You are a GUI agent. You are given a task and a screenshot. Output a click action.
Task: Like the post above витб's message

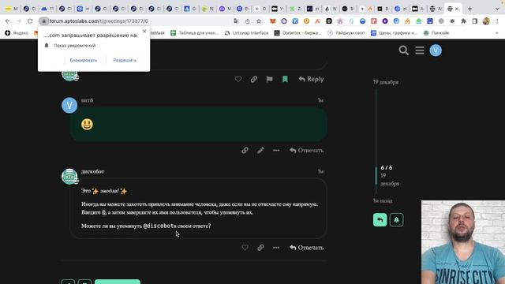pos(238,79)
